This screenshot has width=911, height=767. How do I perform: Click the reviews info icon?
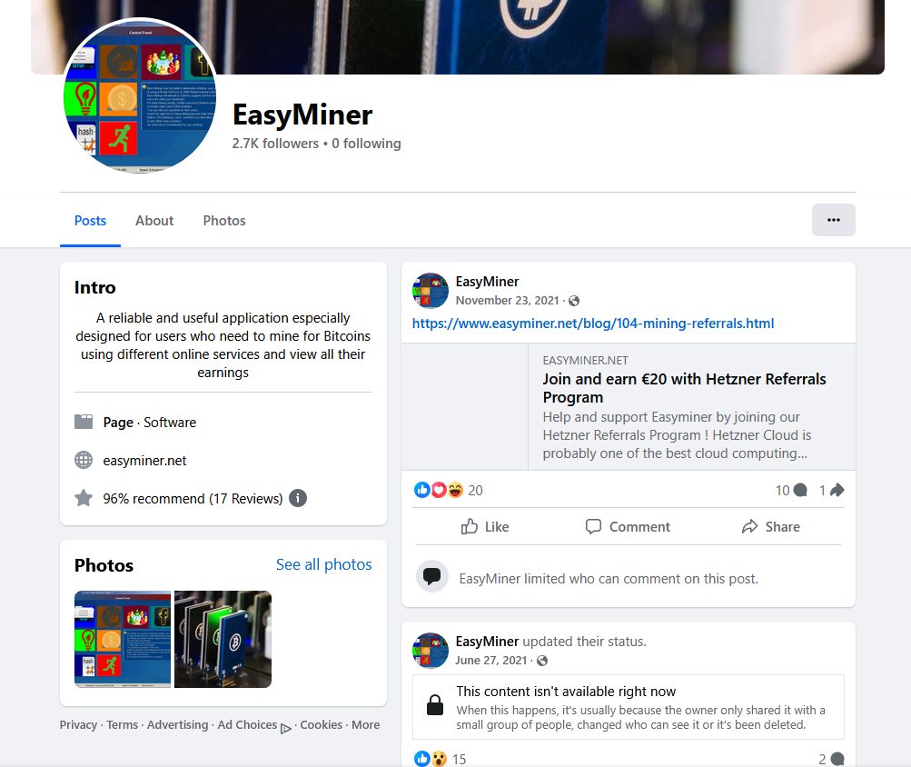click(298, 498)
